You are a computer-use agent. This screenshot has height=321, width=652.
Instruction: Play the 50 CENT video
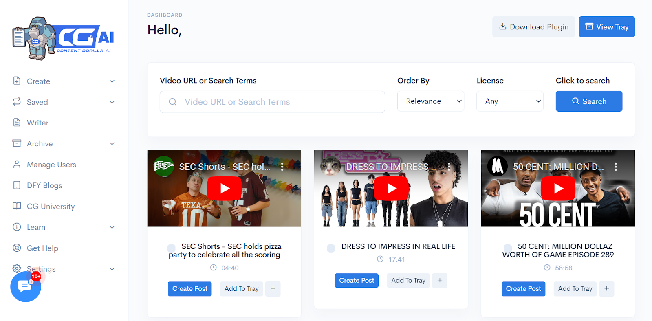558,188
